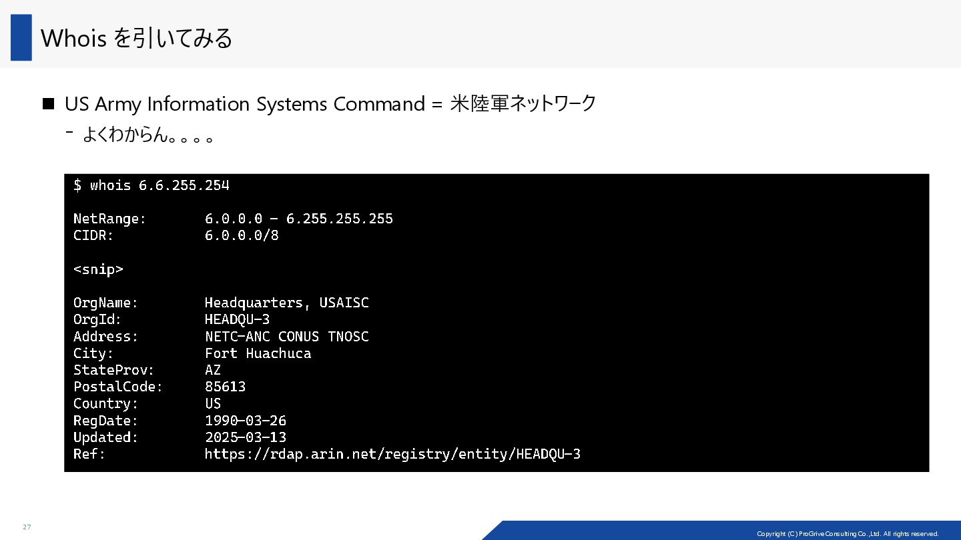
Task: Click the "<snip>" placeholder text
Action: 98,269
